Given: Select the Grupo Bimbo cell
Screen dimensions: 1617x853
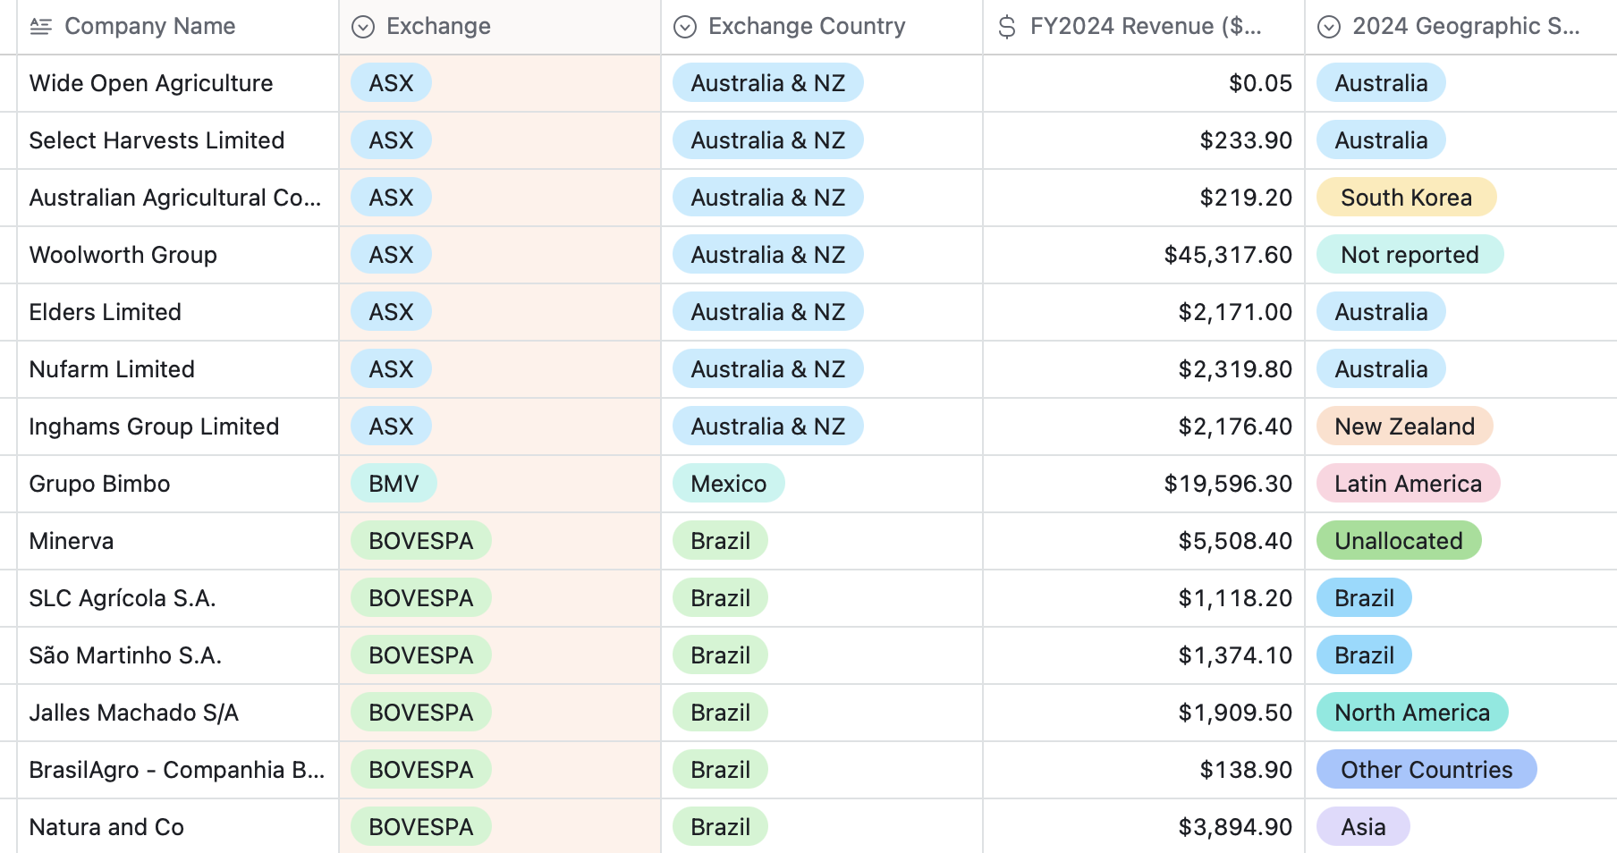Looking at the screenshot, I should (178, 484).
